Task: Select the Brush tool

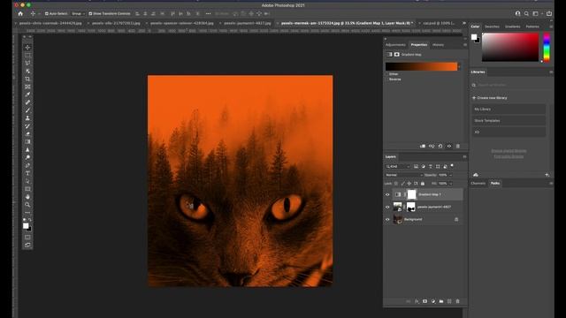Action: tap(27, 110)
